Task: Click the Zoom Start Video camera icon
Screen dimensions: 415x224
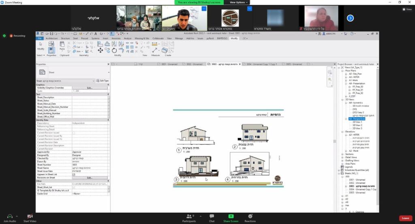Action: tap(30, 216)
